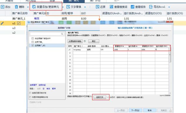Enable 全选已显示的计划 checkbox
The image size is (186, 113).
tap(30, 93)
